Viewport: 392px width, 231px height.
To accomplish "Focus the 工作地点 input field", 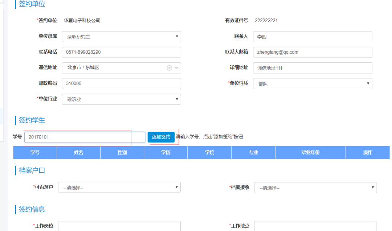I will pos(315,226).
